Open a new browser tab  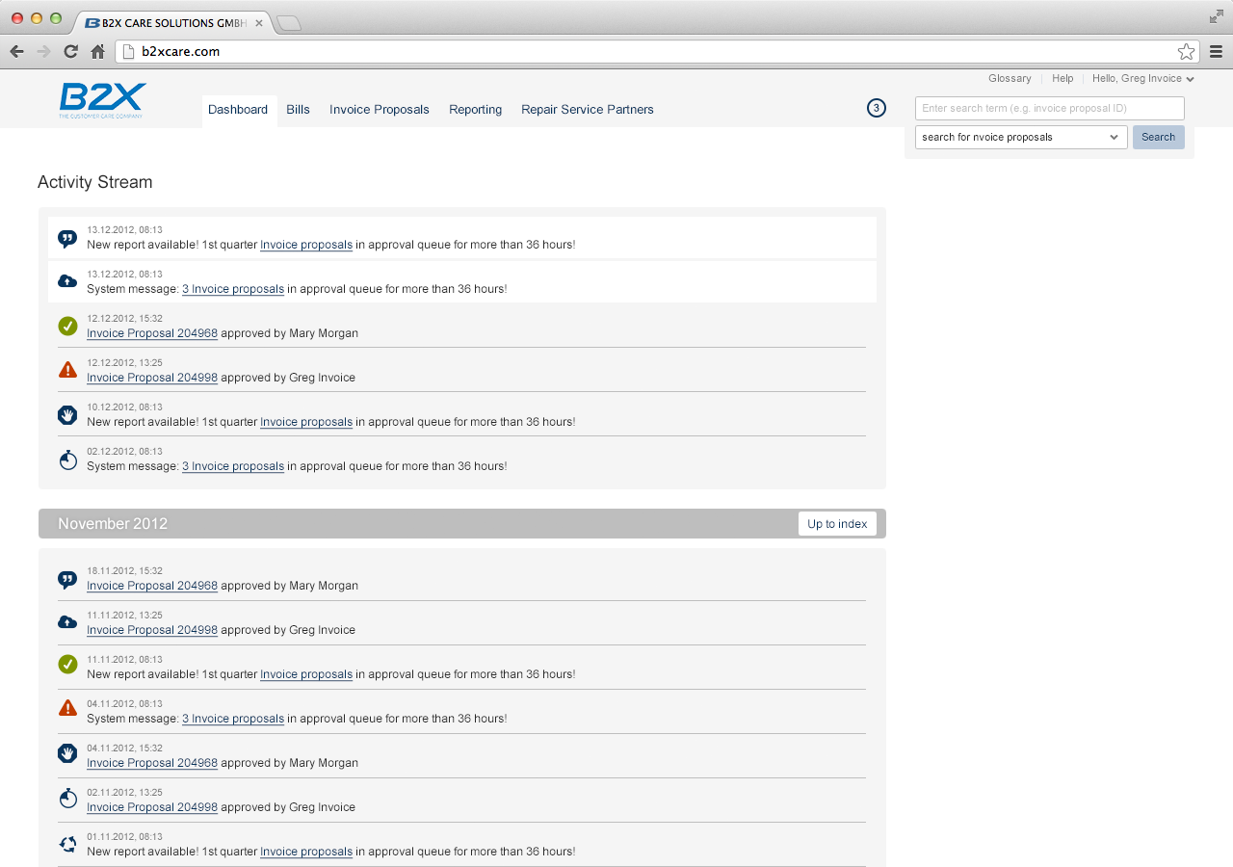pyautogui.click(x=289, y=23)
